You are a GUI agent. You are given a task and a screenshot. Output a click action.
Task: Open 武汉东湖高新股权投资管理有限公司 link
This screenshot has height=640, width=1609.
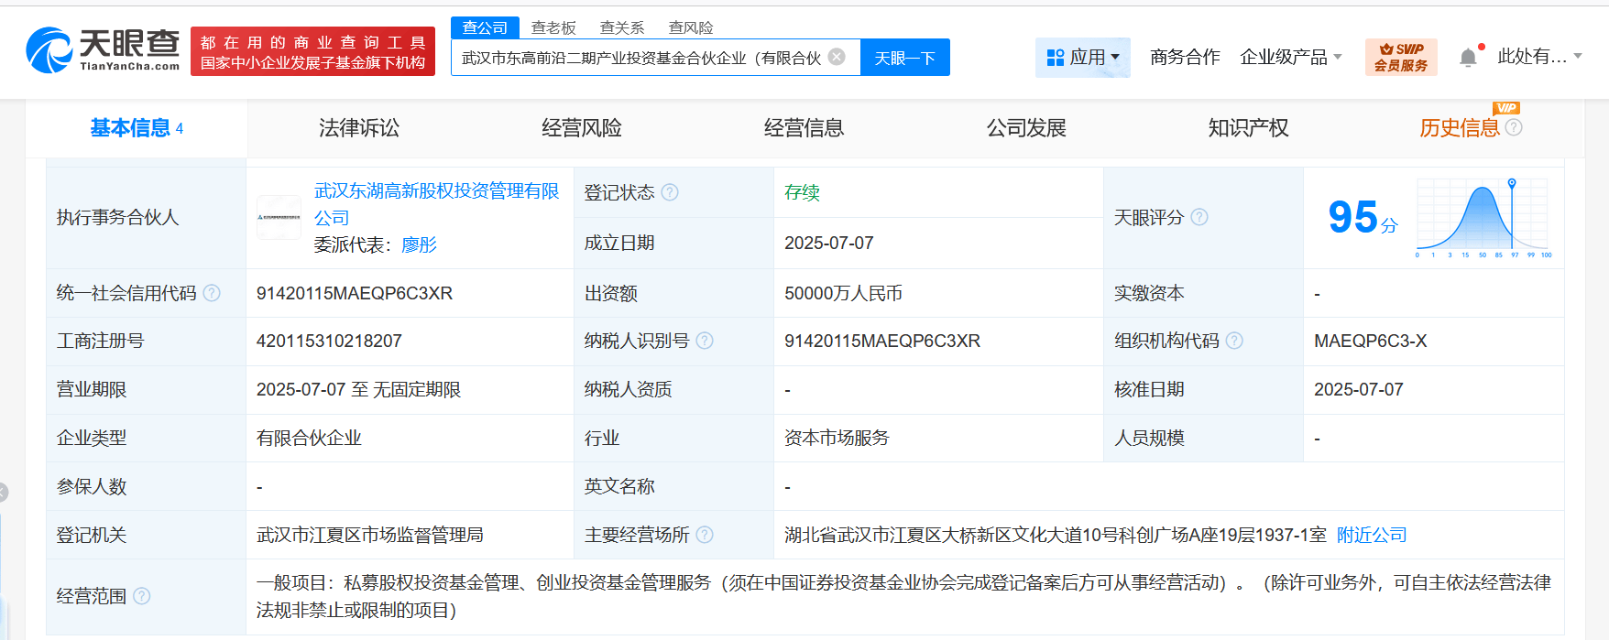(436, 204)
